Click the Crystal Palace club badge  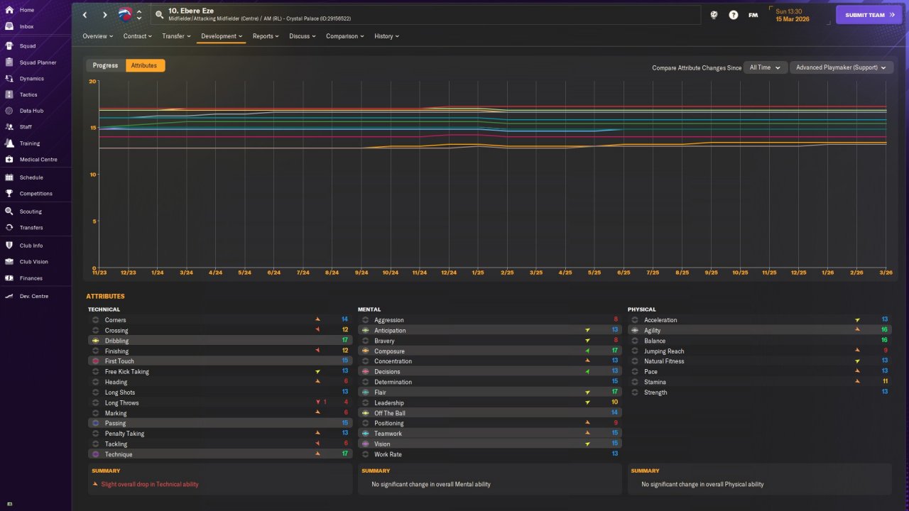pos(126,14)
